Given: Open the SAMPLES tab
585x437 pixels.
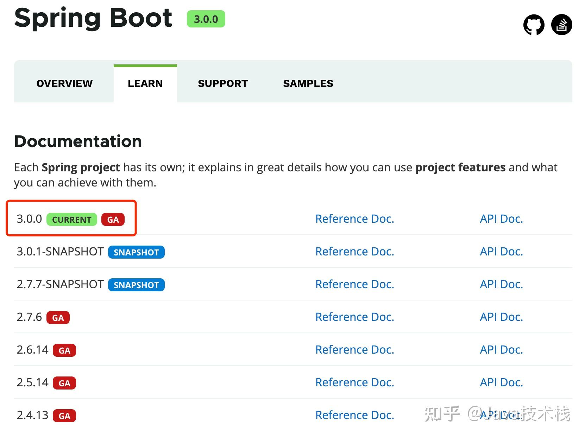Looking at the screenshot, I should click(308, 83).
